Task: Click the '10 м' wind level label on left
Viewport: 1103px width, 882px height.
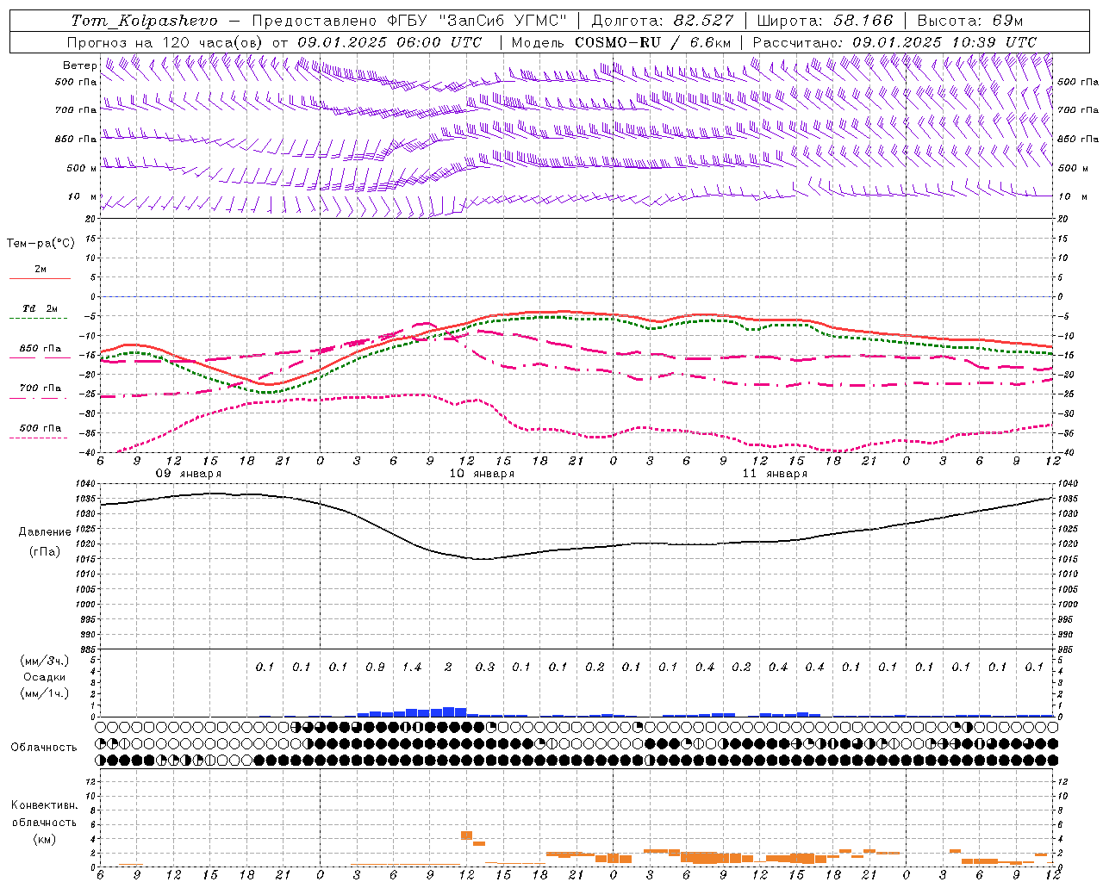Action: pos(83,196)
